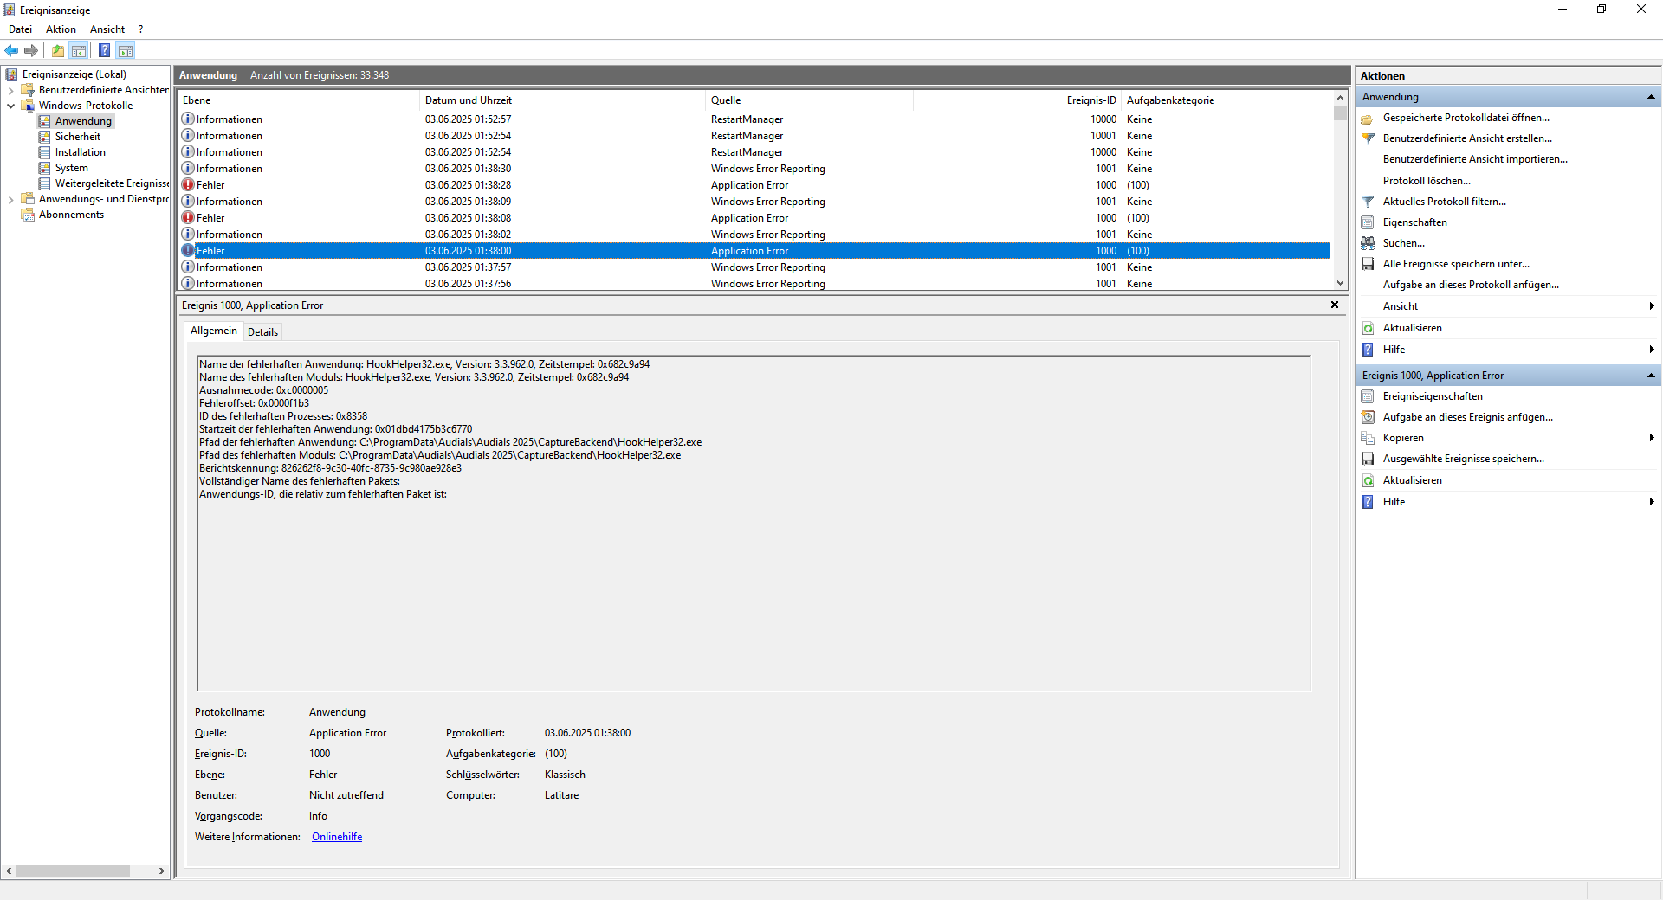This screenshot has height=900, width=1663.
Task: Click funnel icon for 'Benutzerdefinierte Ansicht erstellen'
Action: pyautogui.click(x=1368, y=138)
